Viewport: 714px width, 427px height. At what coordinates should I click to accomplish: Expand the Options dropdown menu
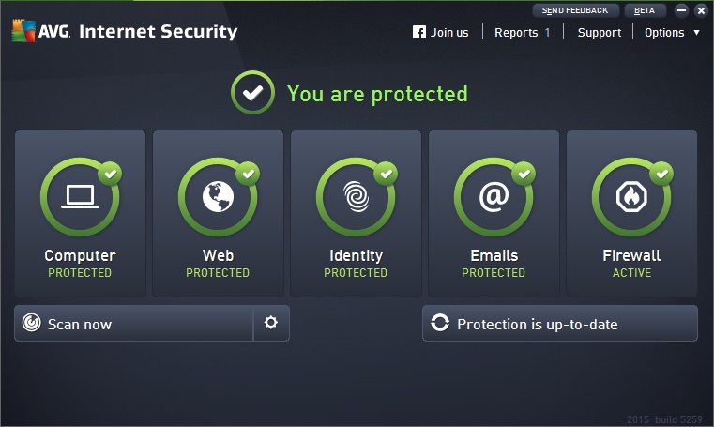point(672,32)
